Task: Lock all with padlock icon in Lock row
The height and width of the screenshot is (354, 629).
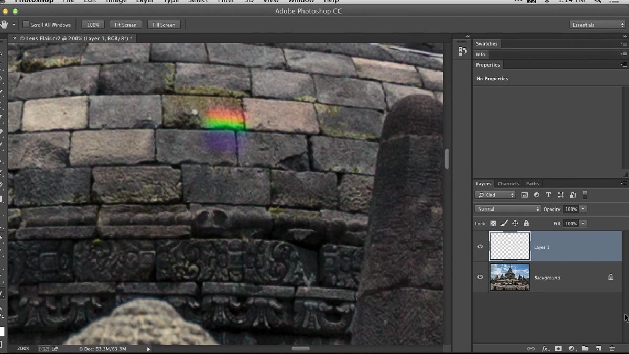Action: coord(526,224)
